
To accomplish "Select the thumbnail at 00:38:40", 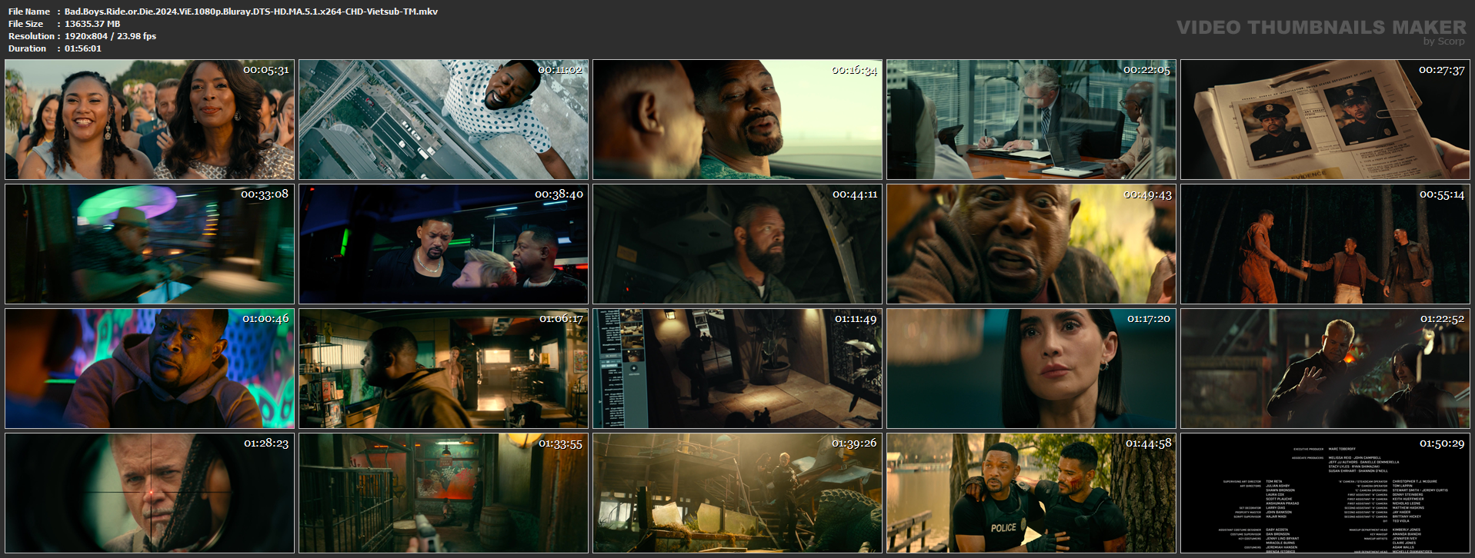I will 443,244.
